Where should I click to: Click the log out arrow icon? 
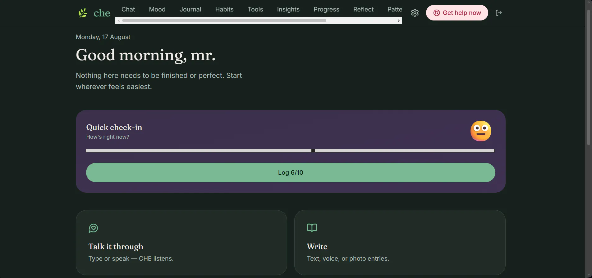click(499, 13)
